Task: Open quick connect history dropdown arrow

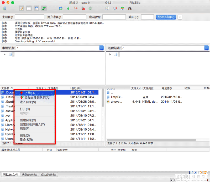Action: coord(180,17)
